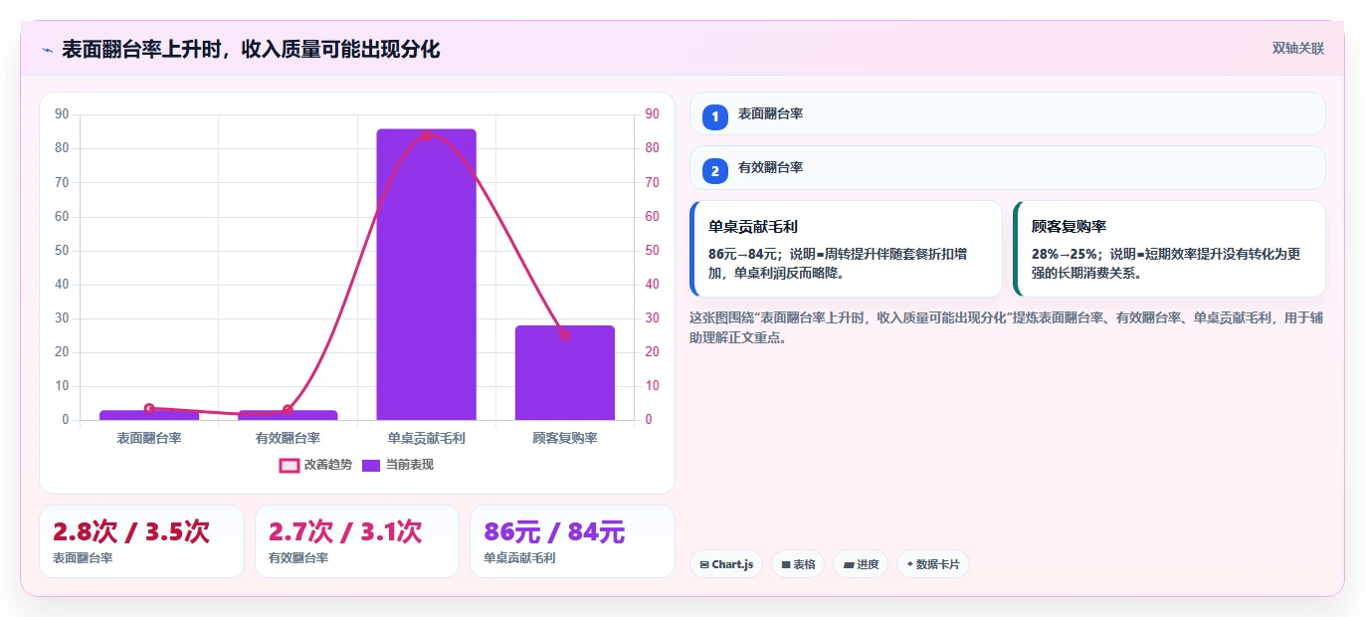The height and width of the screenshot is (617, 1365).
Task: Click the icon inside the 进度 chip
Action: coord(848,564)
